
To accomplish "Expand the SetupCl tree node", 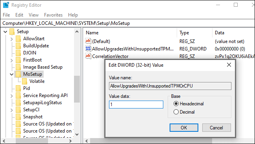I will [x=11, y=110].
